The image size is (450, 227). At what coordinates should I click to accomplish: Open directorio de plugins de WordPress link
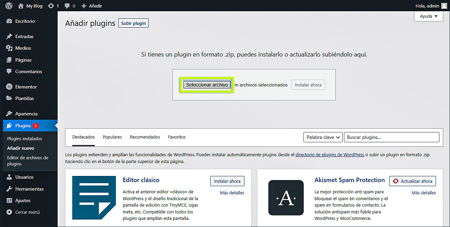[x=330, y=155]
